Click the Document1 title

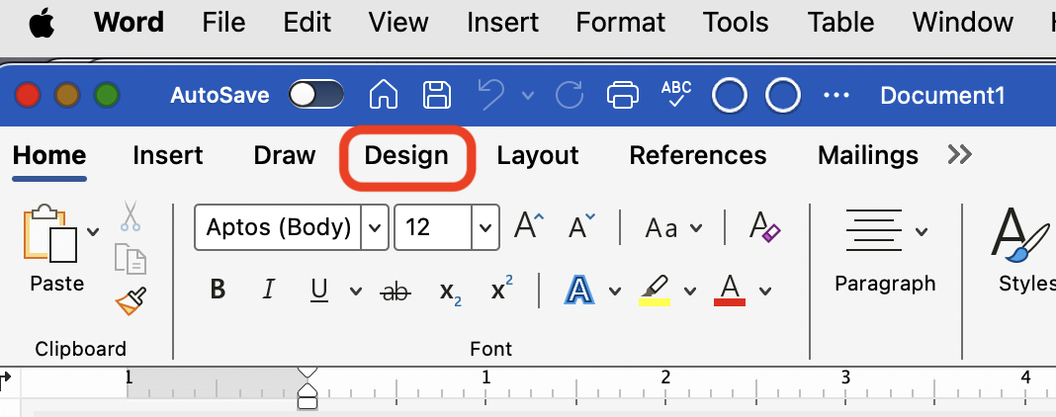click(942, 96)
